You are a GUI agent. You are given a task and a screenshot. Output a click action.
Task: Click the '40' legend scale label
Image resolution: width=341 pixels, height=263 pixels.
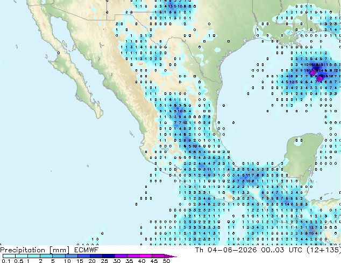pyautogui.click(x=142, y=261)
